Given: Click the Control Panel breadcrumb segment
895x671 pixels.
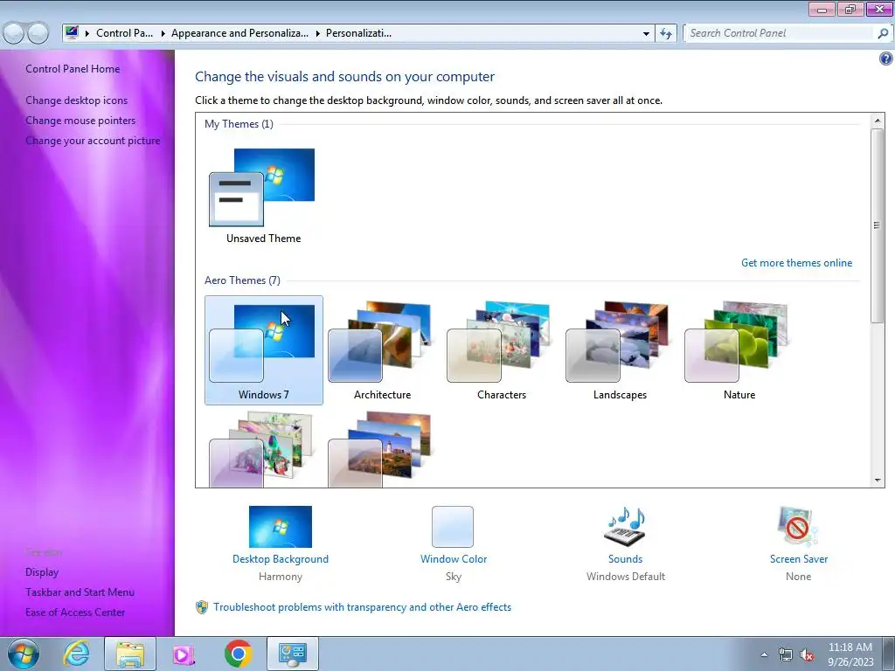Looking at the screenshot, I should tap(124, 33).
